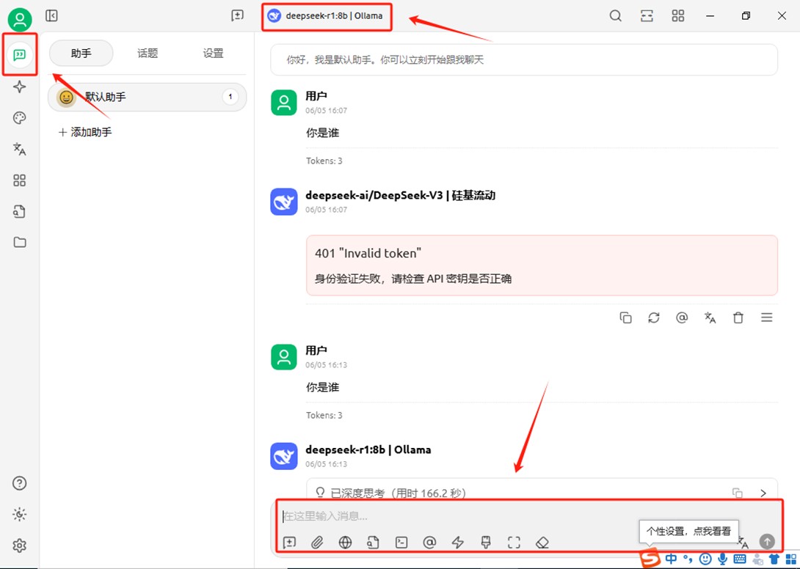Open Sogou skin shirt icon

click(x=774, y=559)
